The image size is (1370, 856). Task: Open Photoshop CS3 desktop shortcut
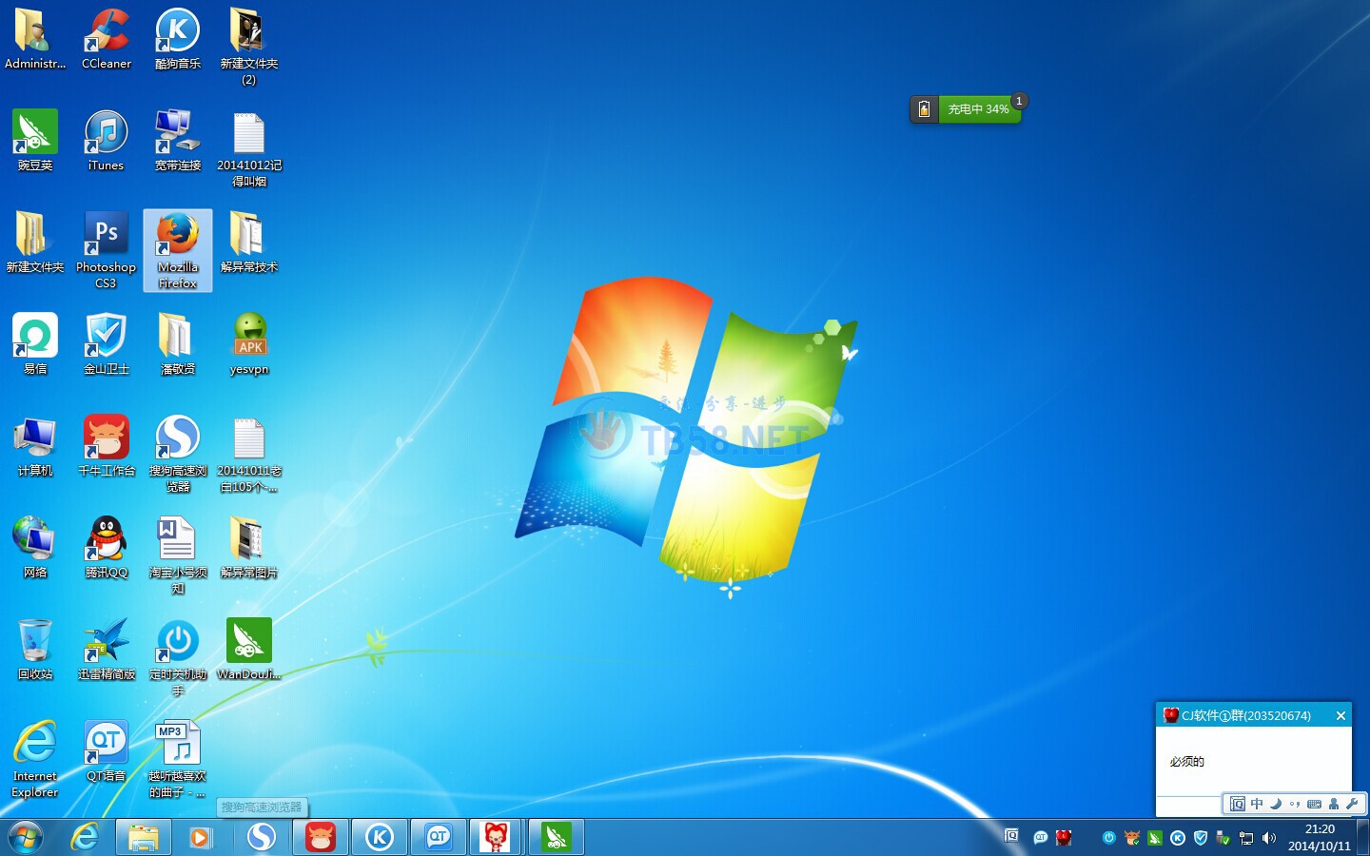tap(107, 249)
